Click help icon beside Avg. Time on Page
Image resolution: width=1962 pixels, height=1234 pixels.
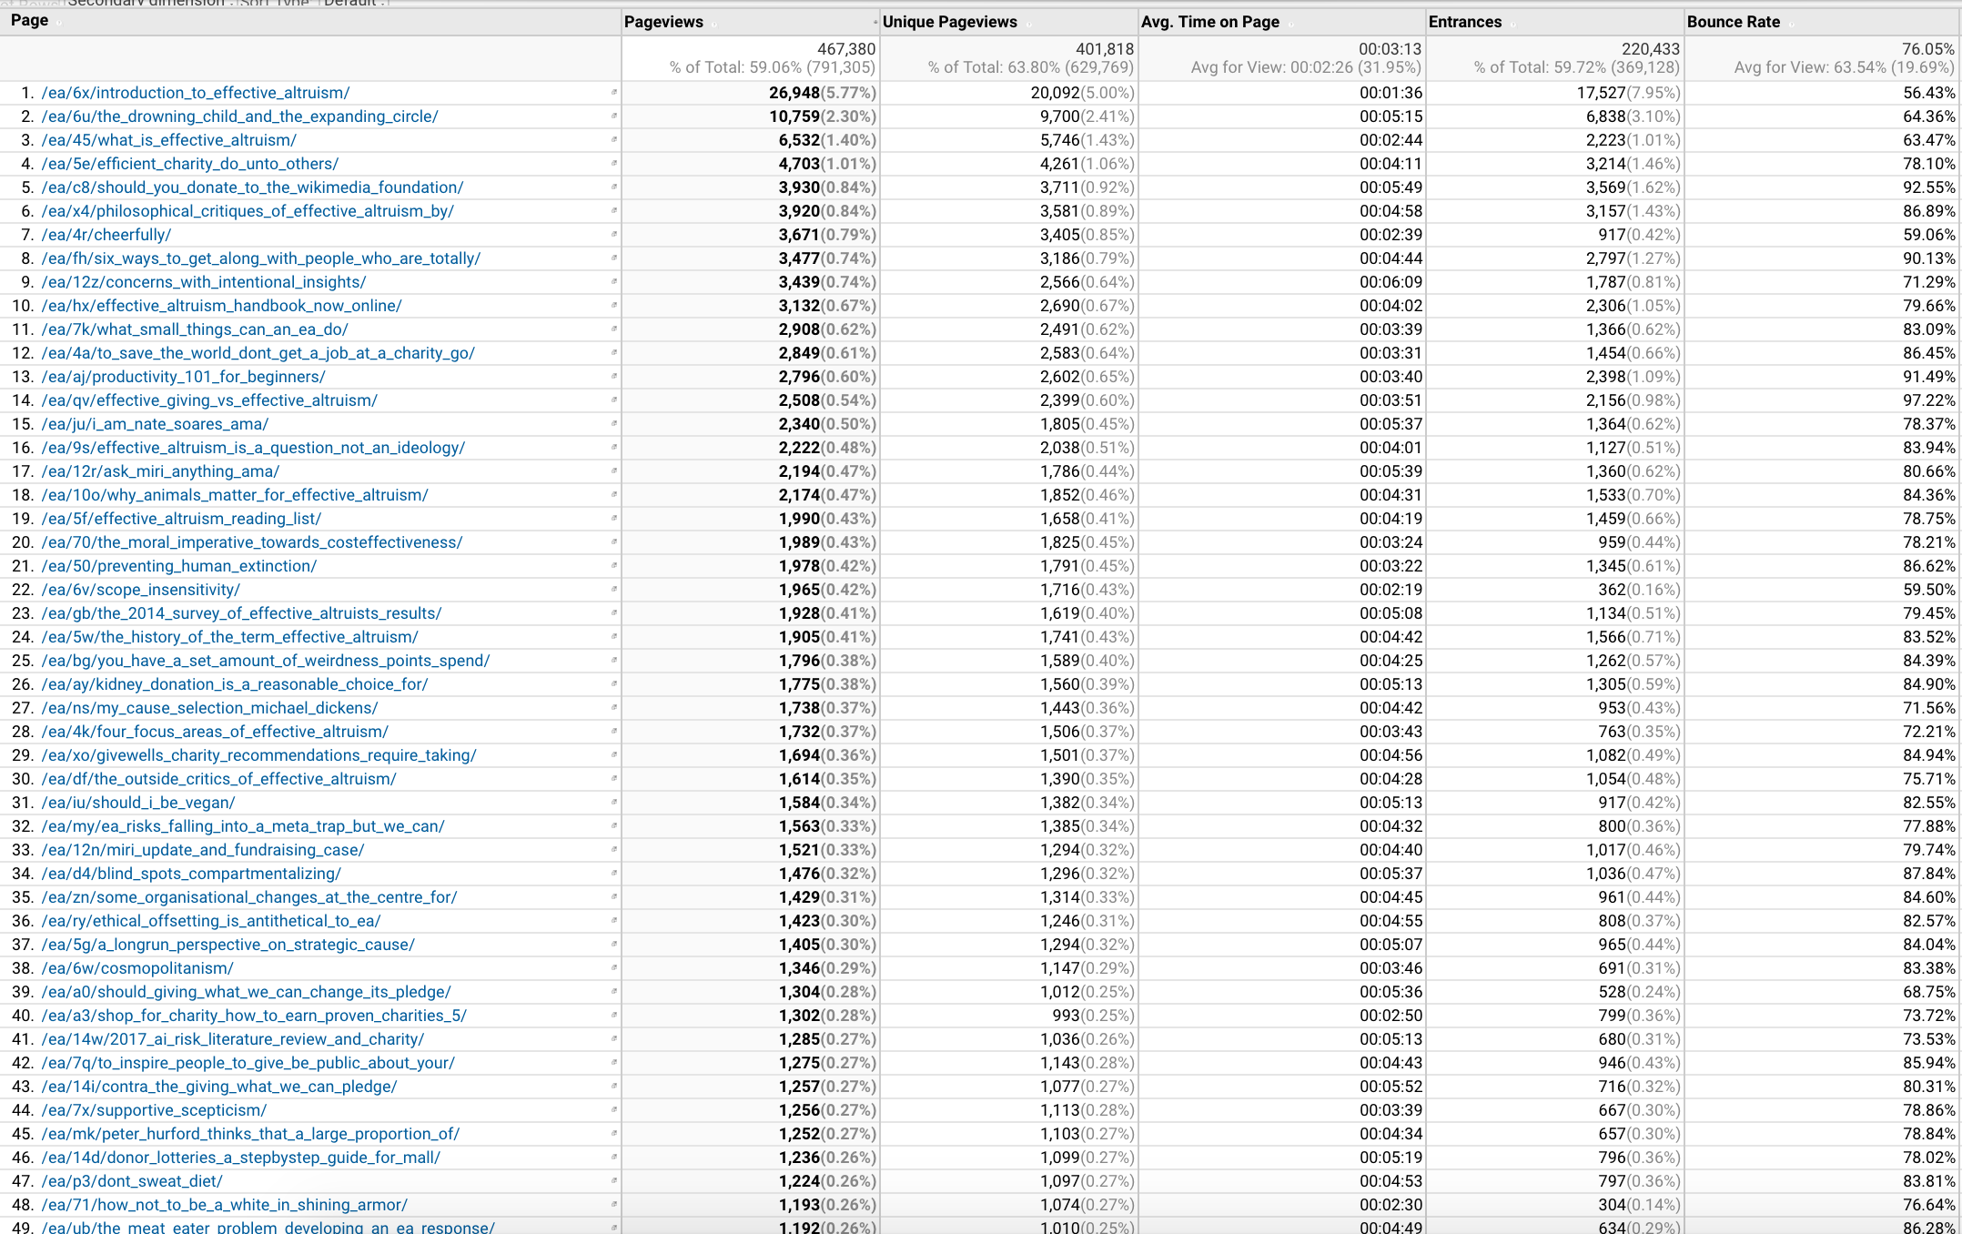[1290, 24]
